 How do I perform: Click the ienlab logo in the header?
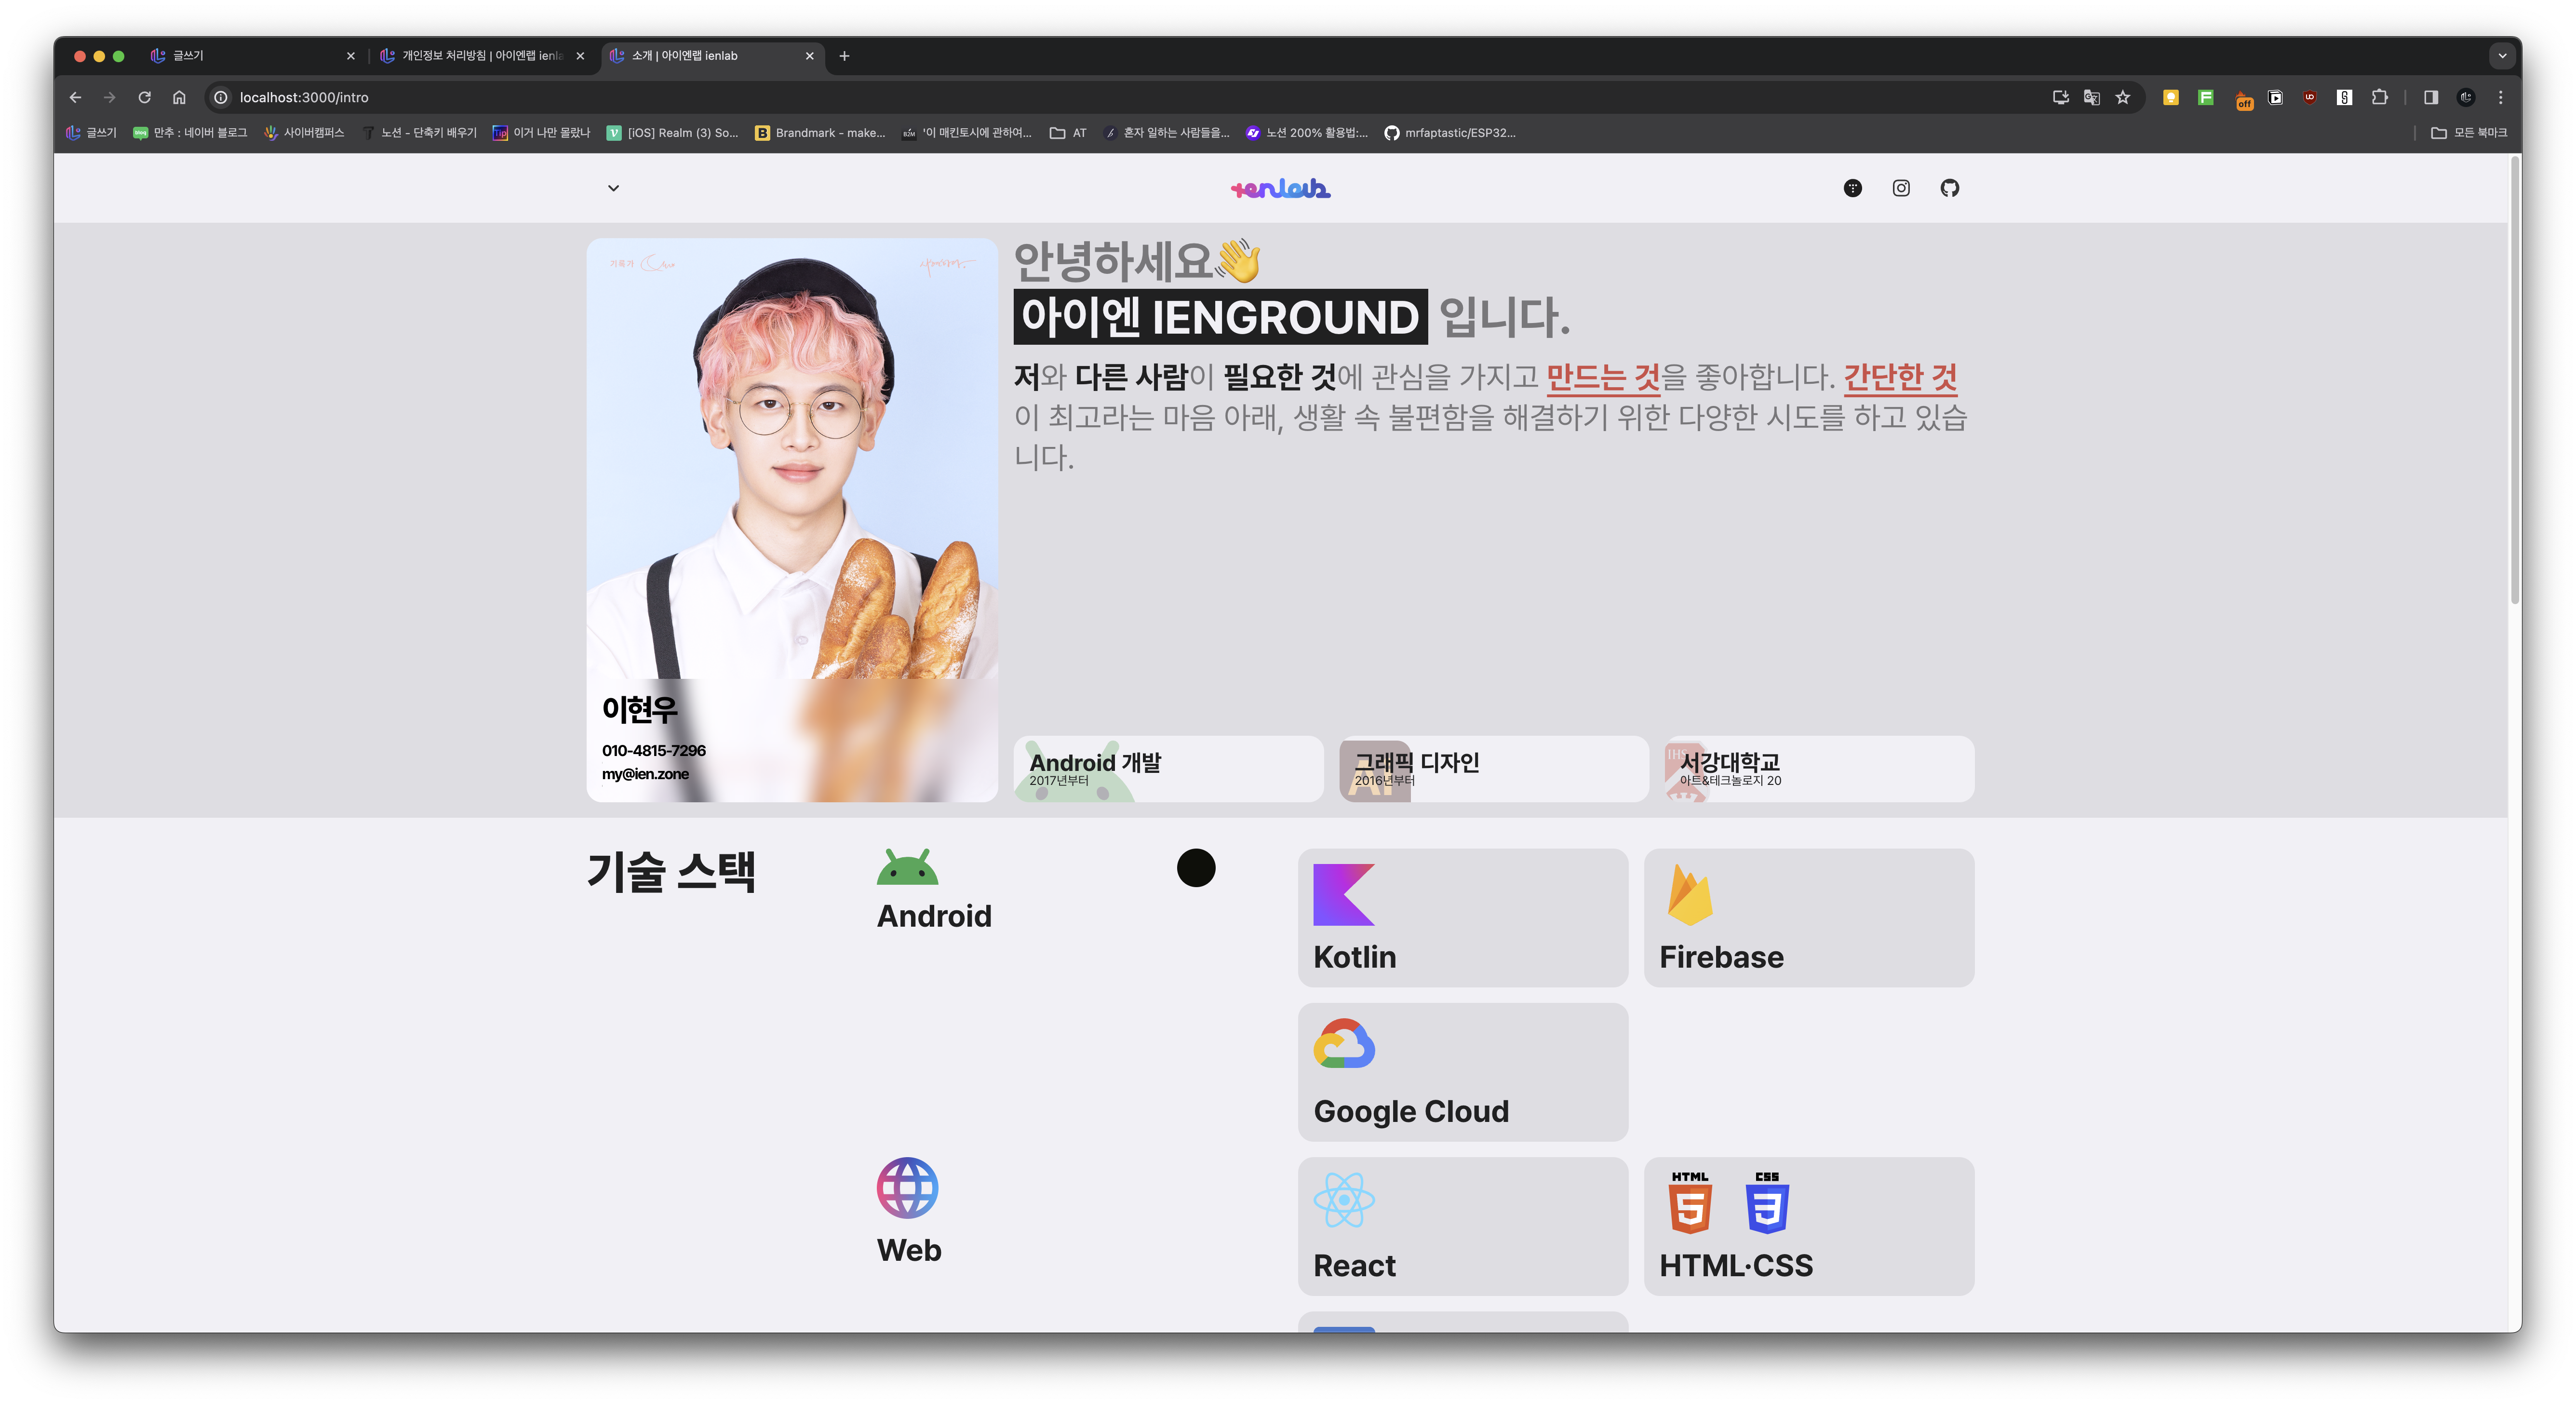click(1280, 188)
